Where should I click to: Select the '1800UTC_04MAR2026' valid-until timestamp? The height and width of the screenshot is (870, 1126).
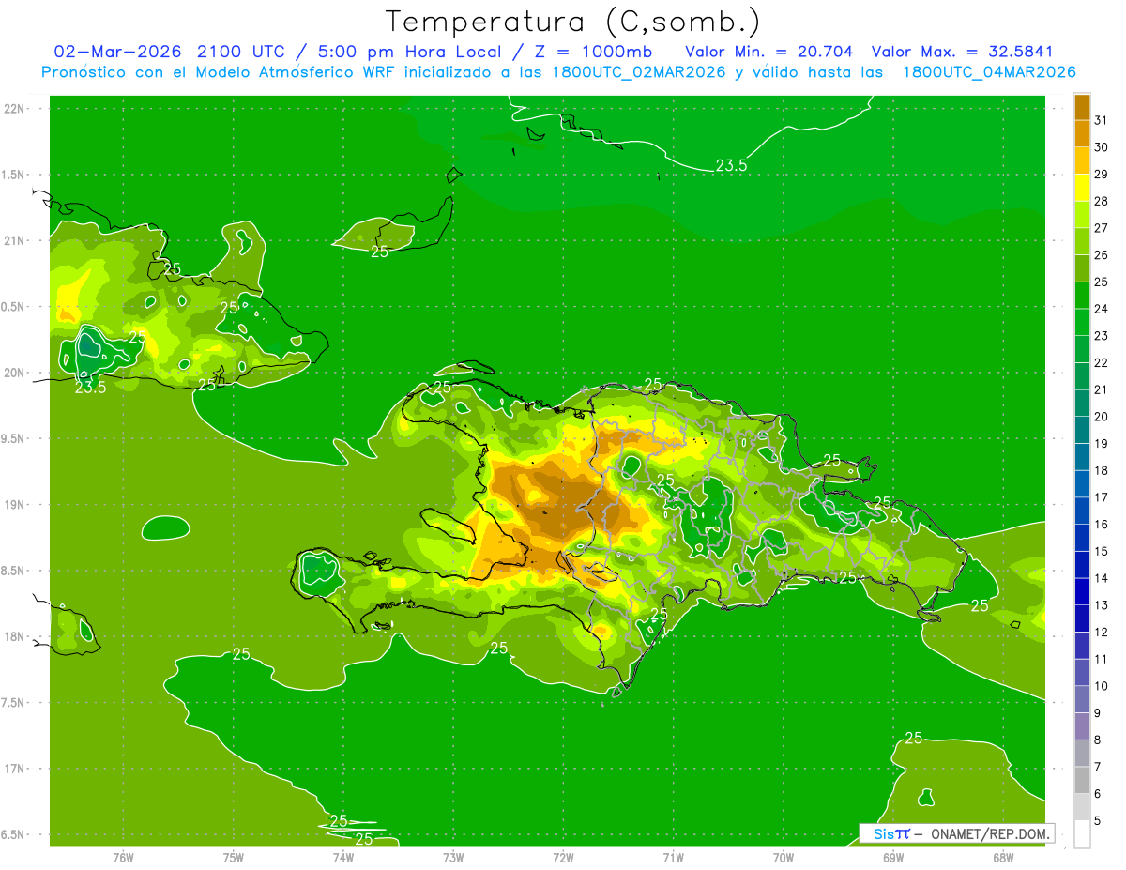(x=989, y=72)
